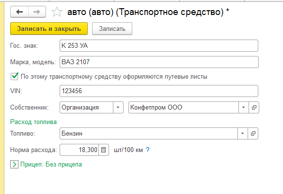This screenshot has width=283, height=194.
Task: Click the Гос. знак input field
Action: coord(159,46)
